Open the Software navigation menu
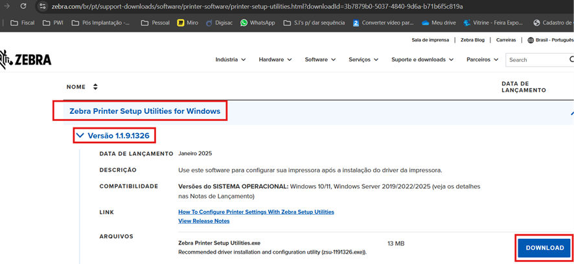Viewport: 574px width, 264px height. (x=320, y=60)
